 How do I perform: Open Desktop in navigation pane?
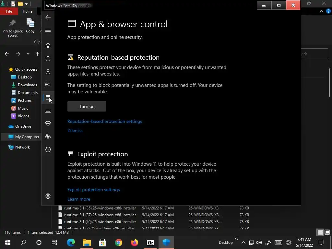click(x=21, y=77)
